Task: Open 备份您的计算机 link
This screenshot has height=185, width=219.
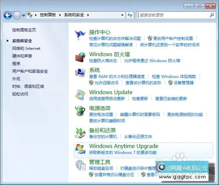Action: 103,137
